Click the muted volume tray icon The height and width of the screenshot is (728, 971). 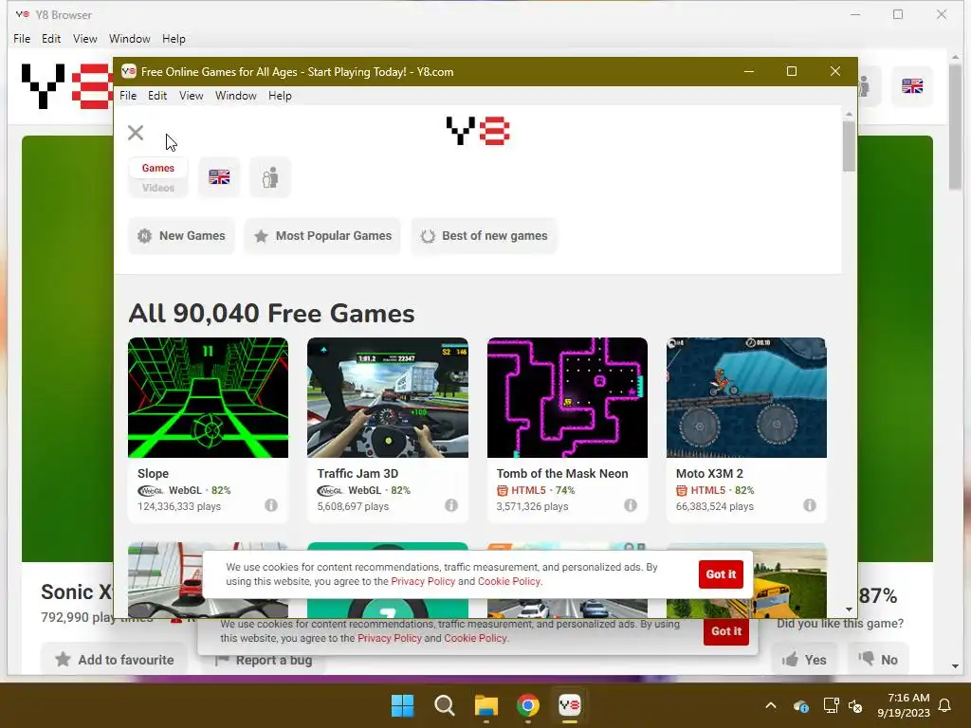pyautogui.click(x=855, y=705)
